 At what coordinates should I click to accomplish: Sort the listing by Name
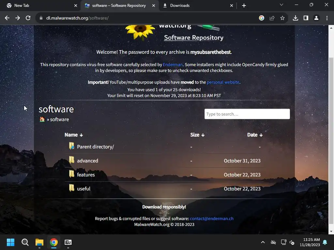[74, 135]
